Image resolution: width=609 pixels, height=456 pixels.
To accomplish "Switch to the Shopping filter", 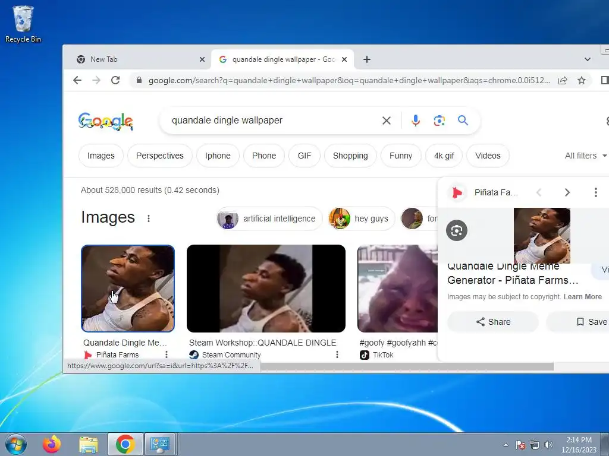I will [350, 156].
